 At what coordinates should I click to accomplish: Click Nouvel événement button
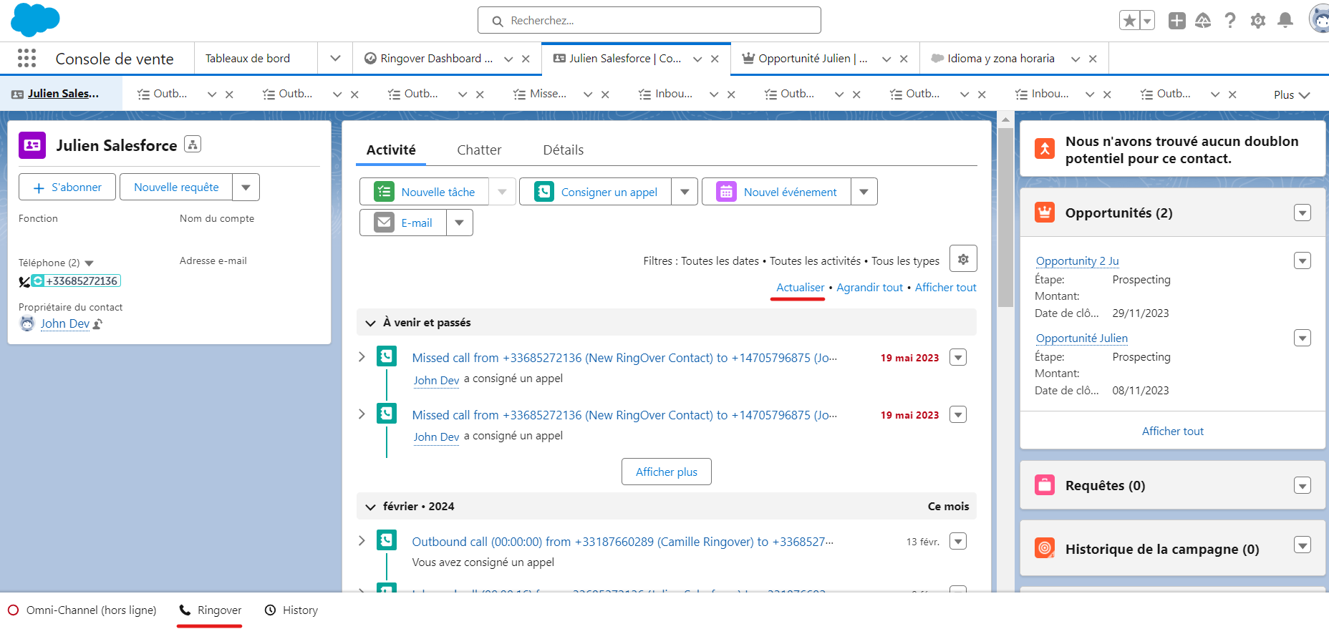776,192
